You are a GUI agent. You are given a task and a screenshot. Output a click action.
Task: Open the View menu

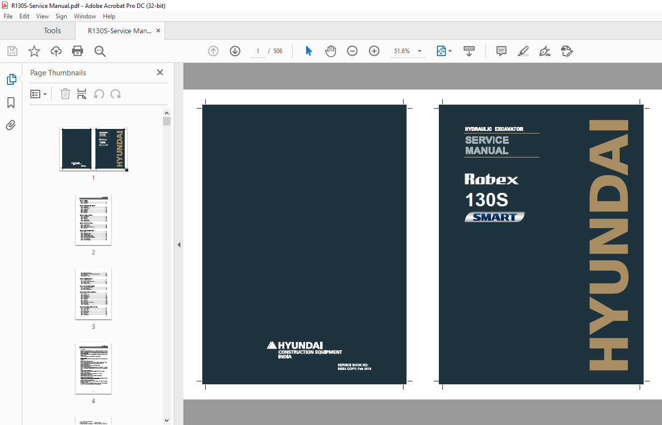43,16
